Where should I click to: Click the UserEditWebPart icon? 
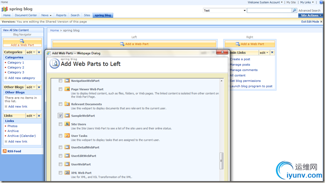(67, 156)
